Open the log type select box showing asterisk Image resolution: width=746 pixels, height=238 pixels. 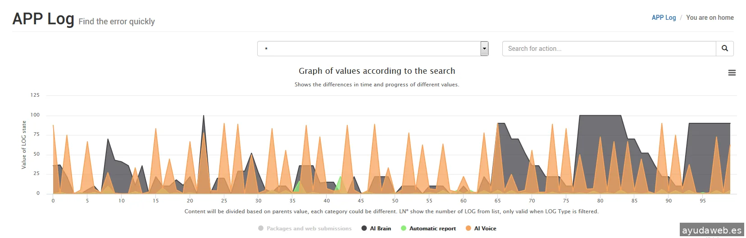click(x=368, y=49)
